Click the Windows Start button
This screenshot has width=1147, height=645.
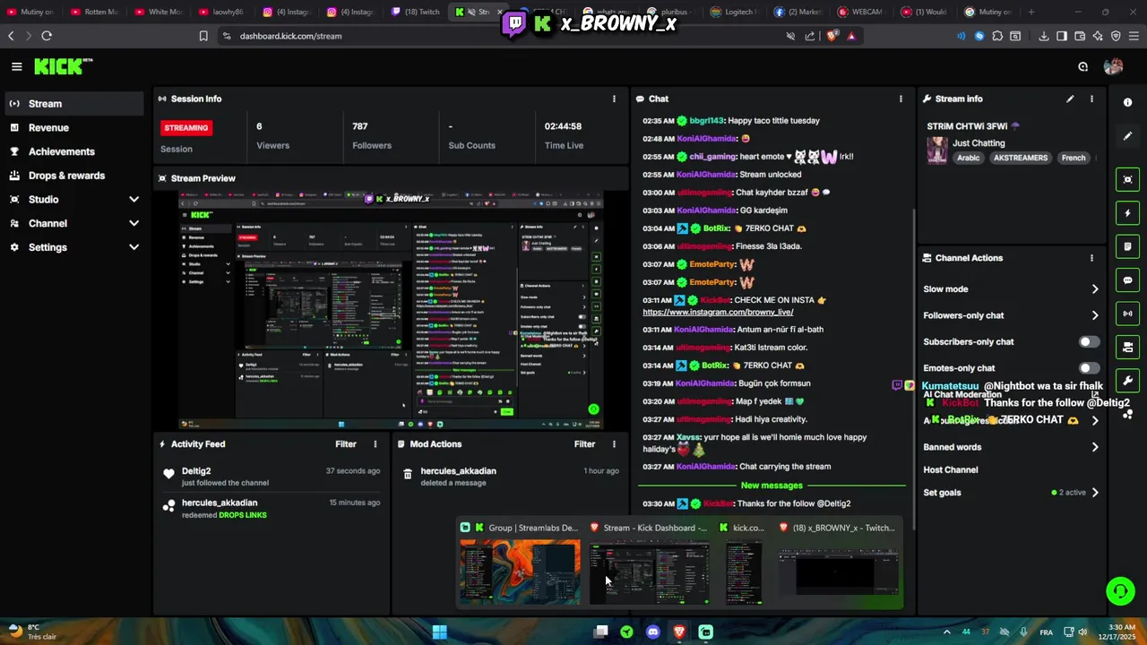pos(439,632)
